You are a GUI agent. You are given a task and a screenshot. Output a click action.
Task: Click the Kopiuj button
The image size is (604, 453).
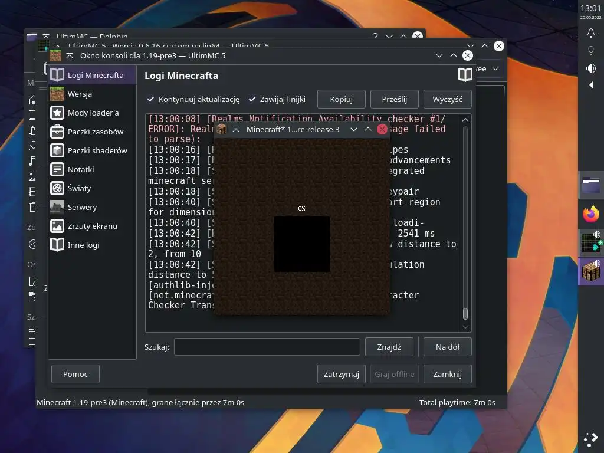(342, 99)
